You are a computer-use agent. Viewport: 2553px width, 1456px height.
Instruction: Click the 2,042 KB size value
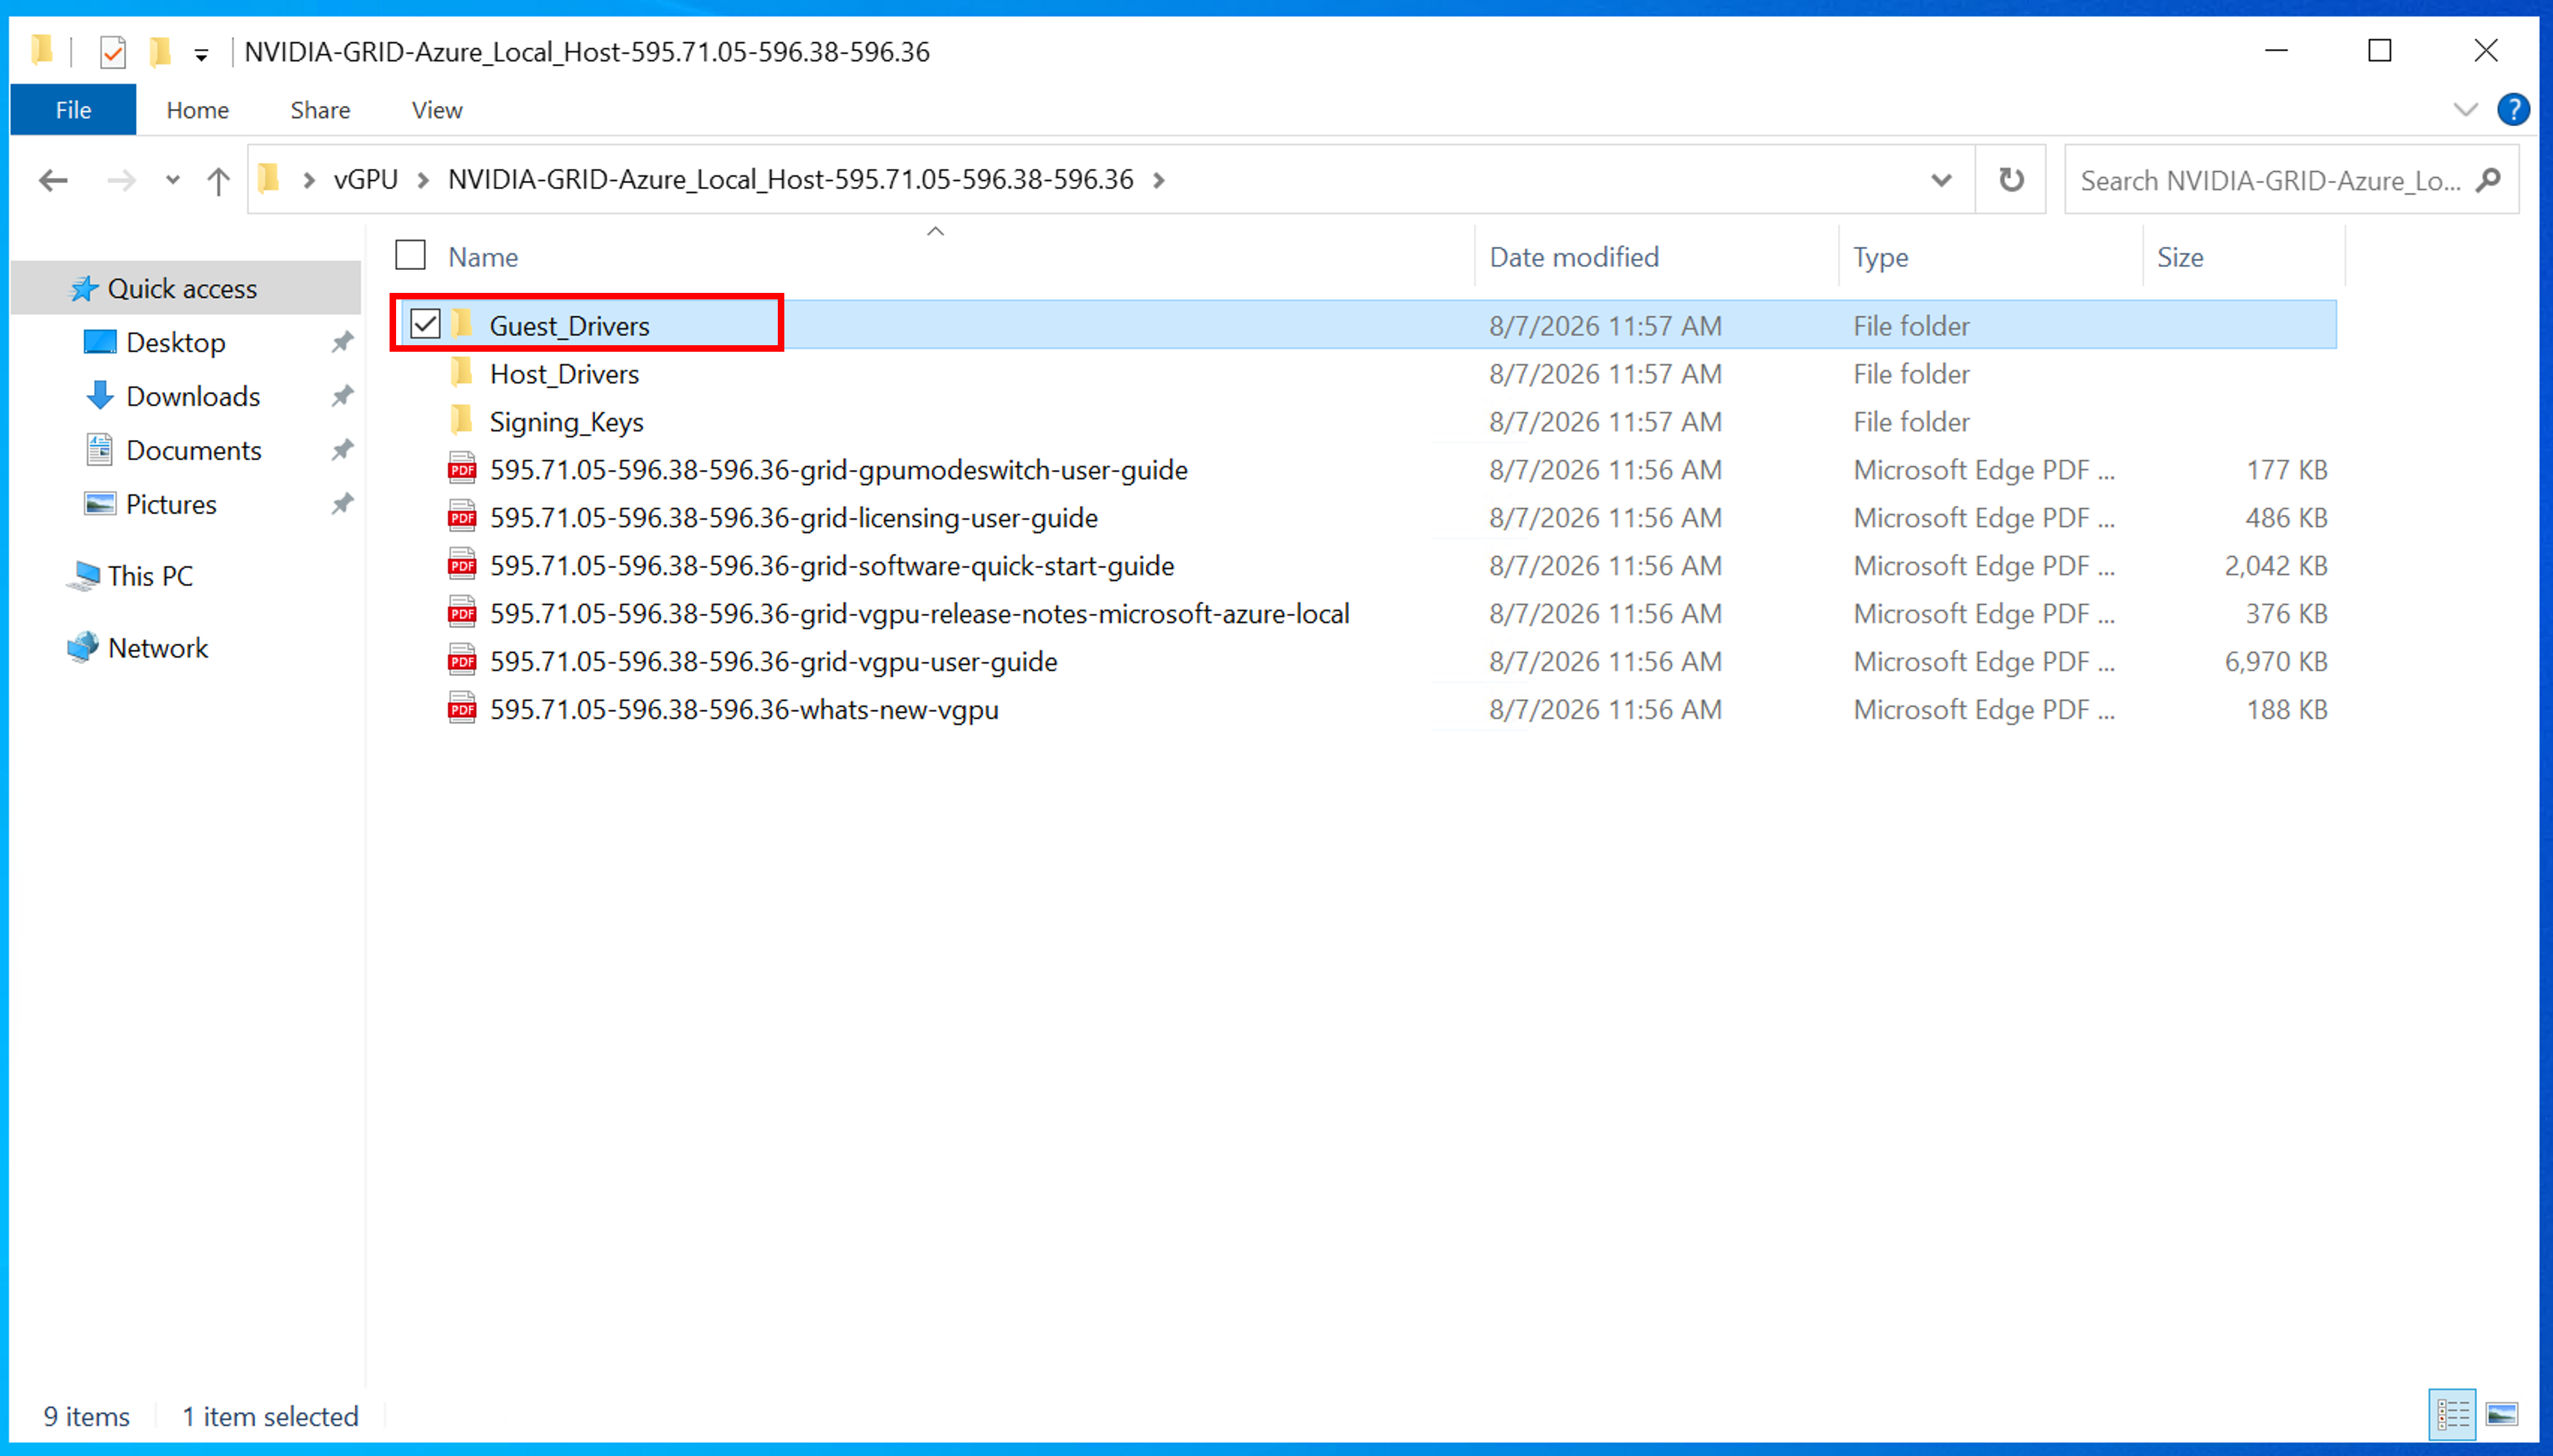point(2275,566)
